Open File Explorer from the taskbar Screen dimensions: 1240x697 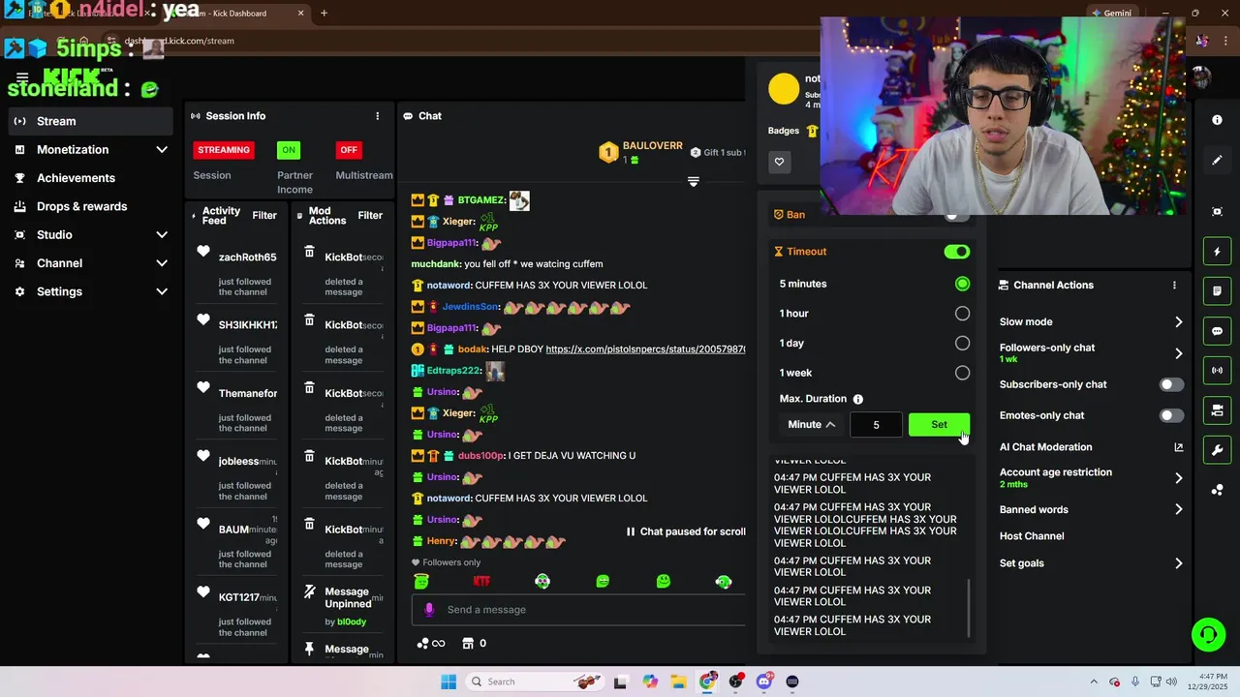tap(679, 682)
